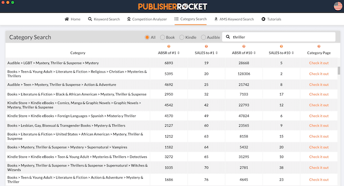This screenshot has width=344, height=186.
Task: Click the Publisher Rocket logo
Action: [172, 6]
